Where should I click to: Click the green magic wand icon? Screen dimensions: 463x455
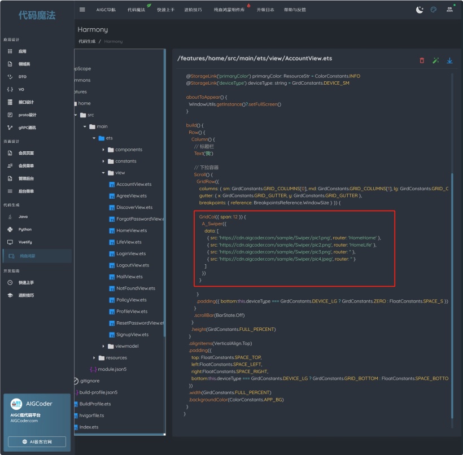(x=435, y=60)
